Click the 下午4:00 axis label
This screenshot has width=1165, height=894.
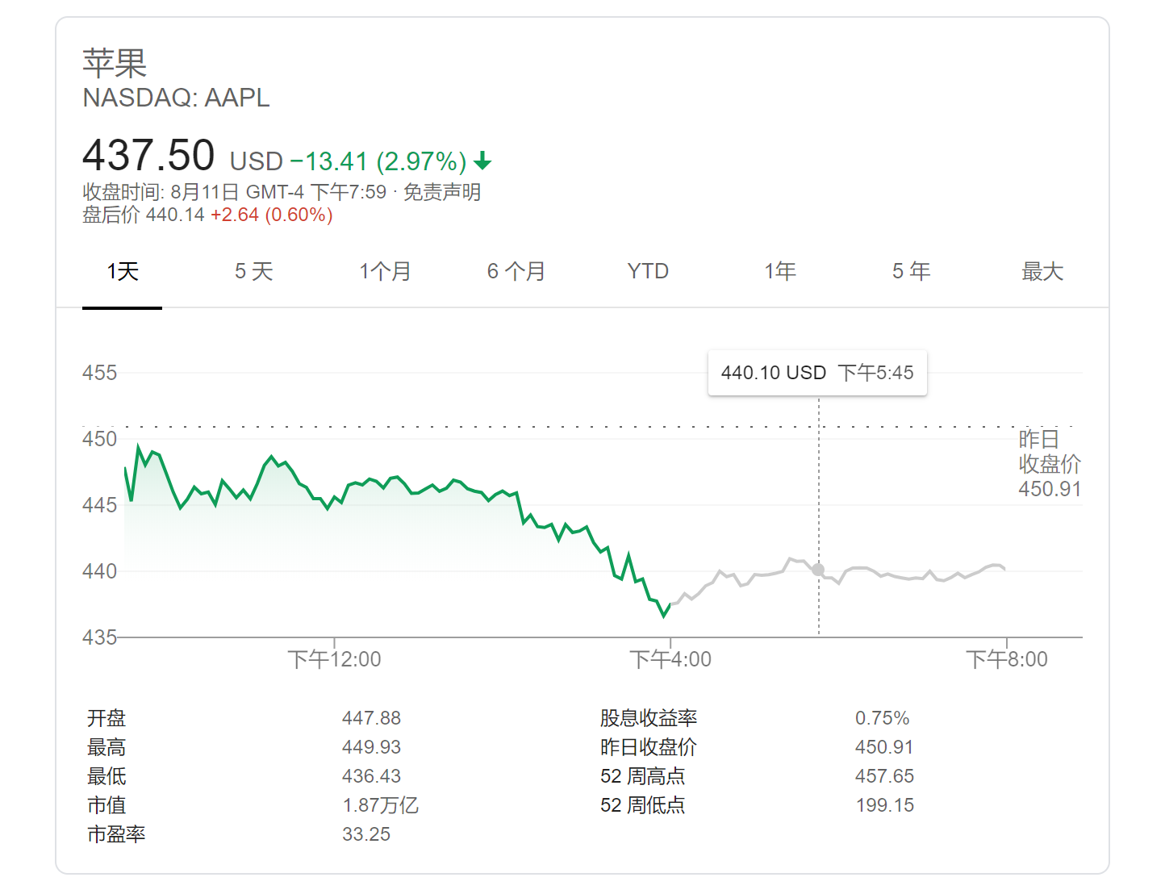(x=670, y=660)
